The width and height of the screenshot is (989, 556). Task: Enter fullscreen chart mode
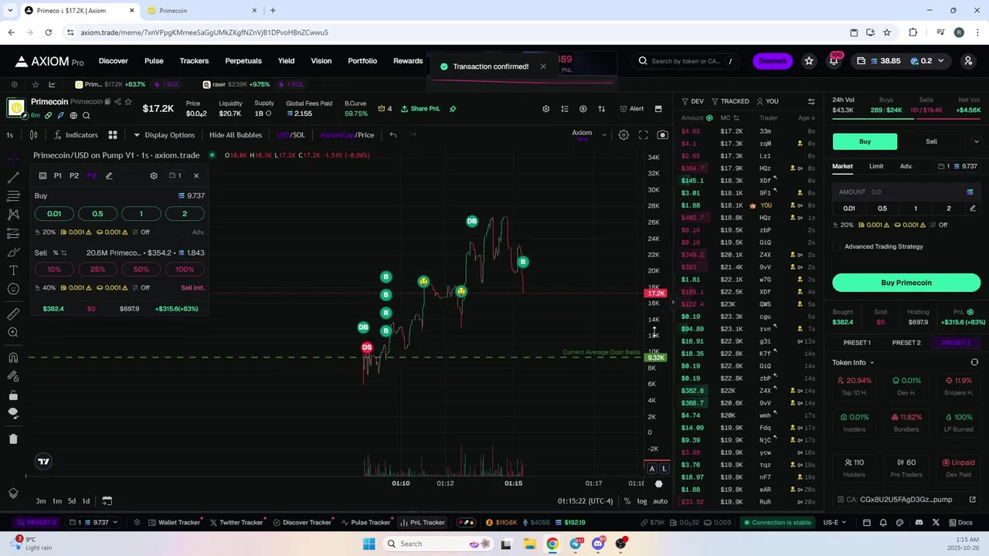click(643, 135)
